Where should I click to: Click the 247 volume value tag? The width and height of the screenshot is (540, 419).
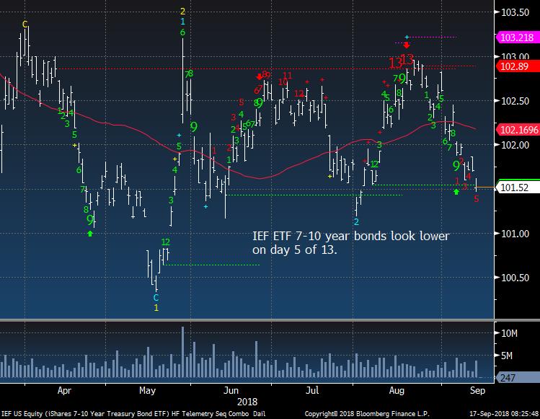[517, 378]
